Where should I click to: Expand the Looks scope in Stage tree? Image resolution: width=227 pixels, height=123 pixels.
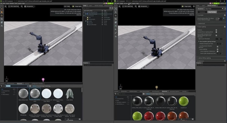click(x=86, y=21)
